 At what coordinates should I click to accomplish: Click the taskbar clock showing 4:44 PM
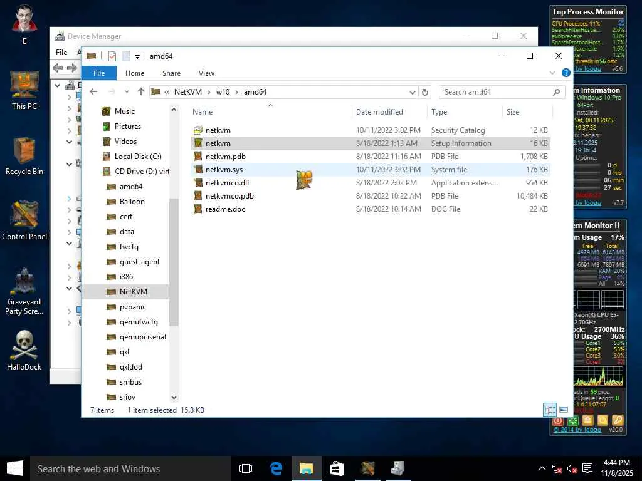(x=617, y=468)
